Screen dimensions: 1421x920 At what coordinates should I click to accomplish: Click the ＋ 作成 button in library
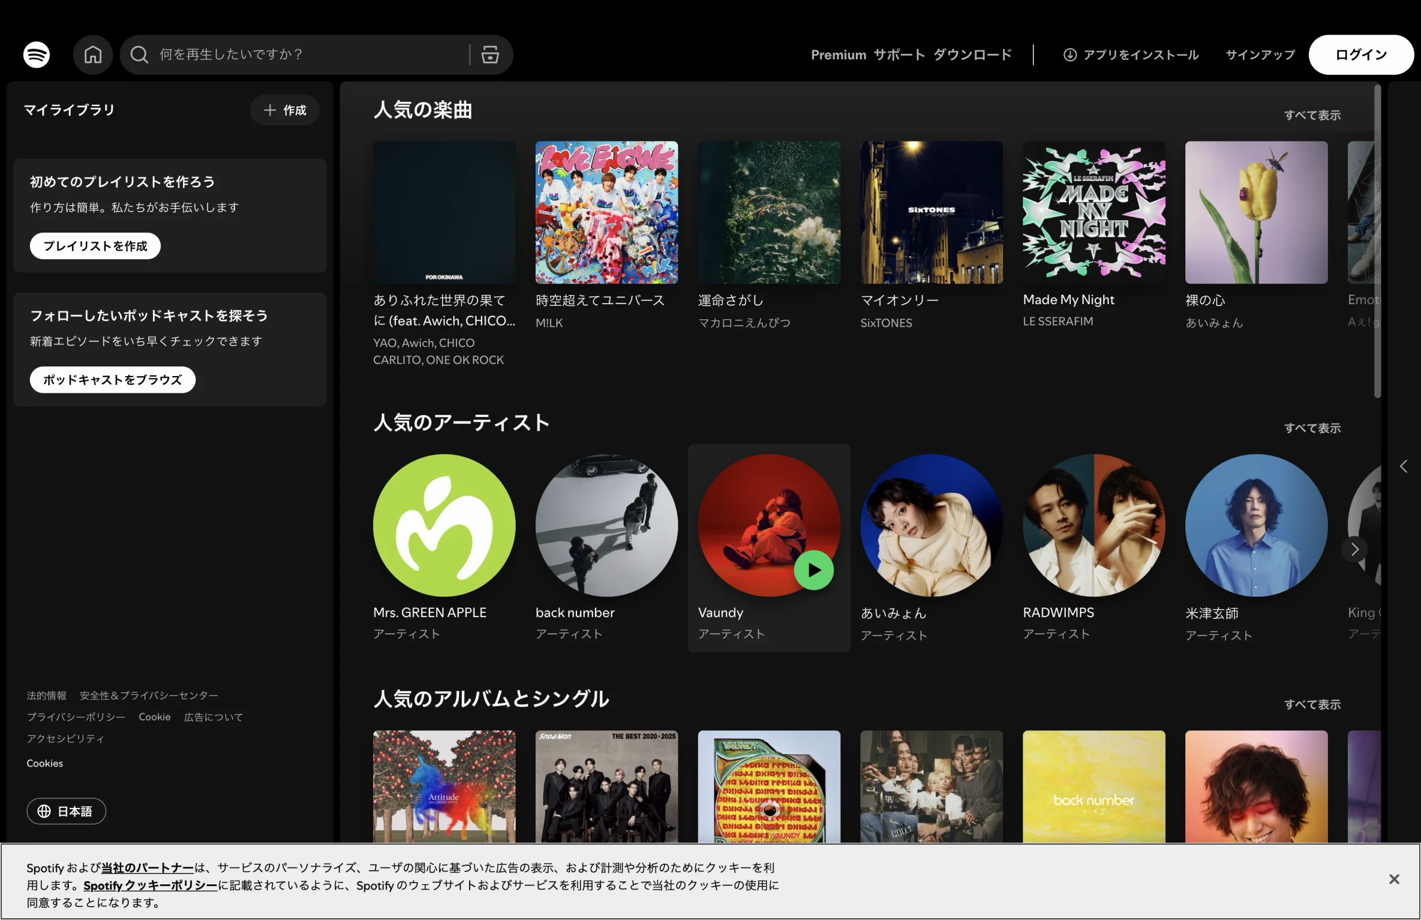click(x=285, y=110)
